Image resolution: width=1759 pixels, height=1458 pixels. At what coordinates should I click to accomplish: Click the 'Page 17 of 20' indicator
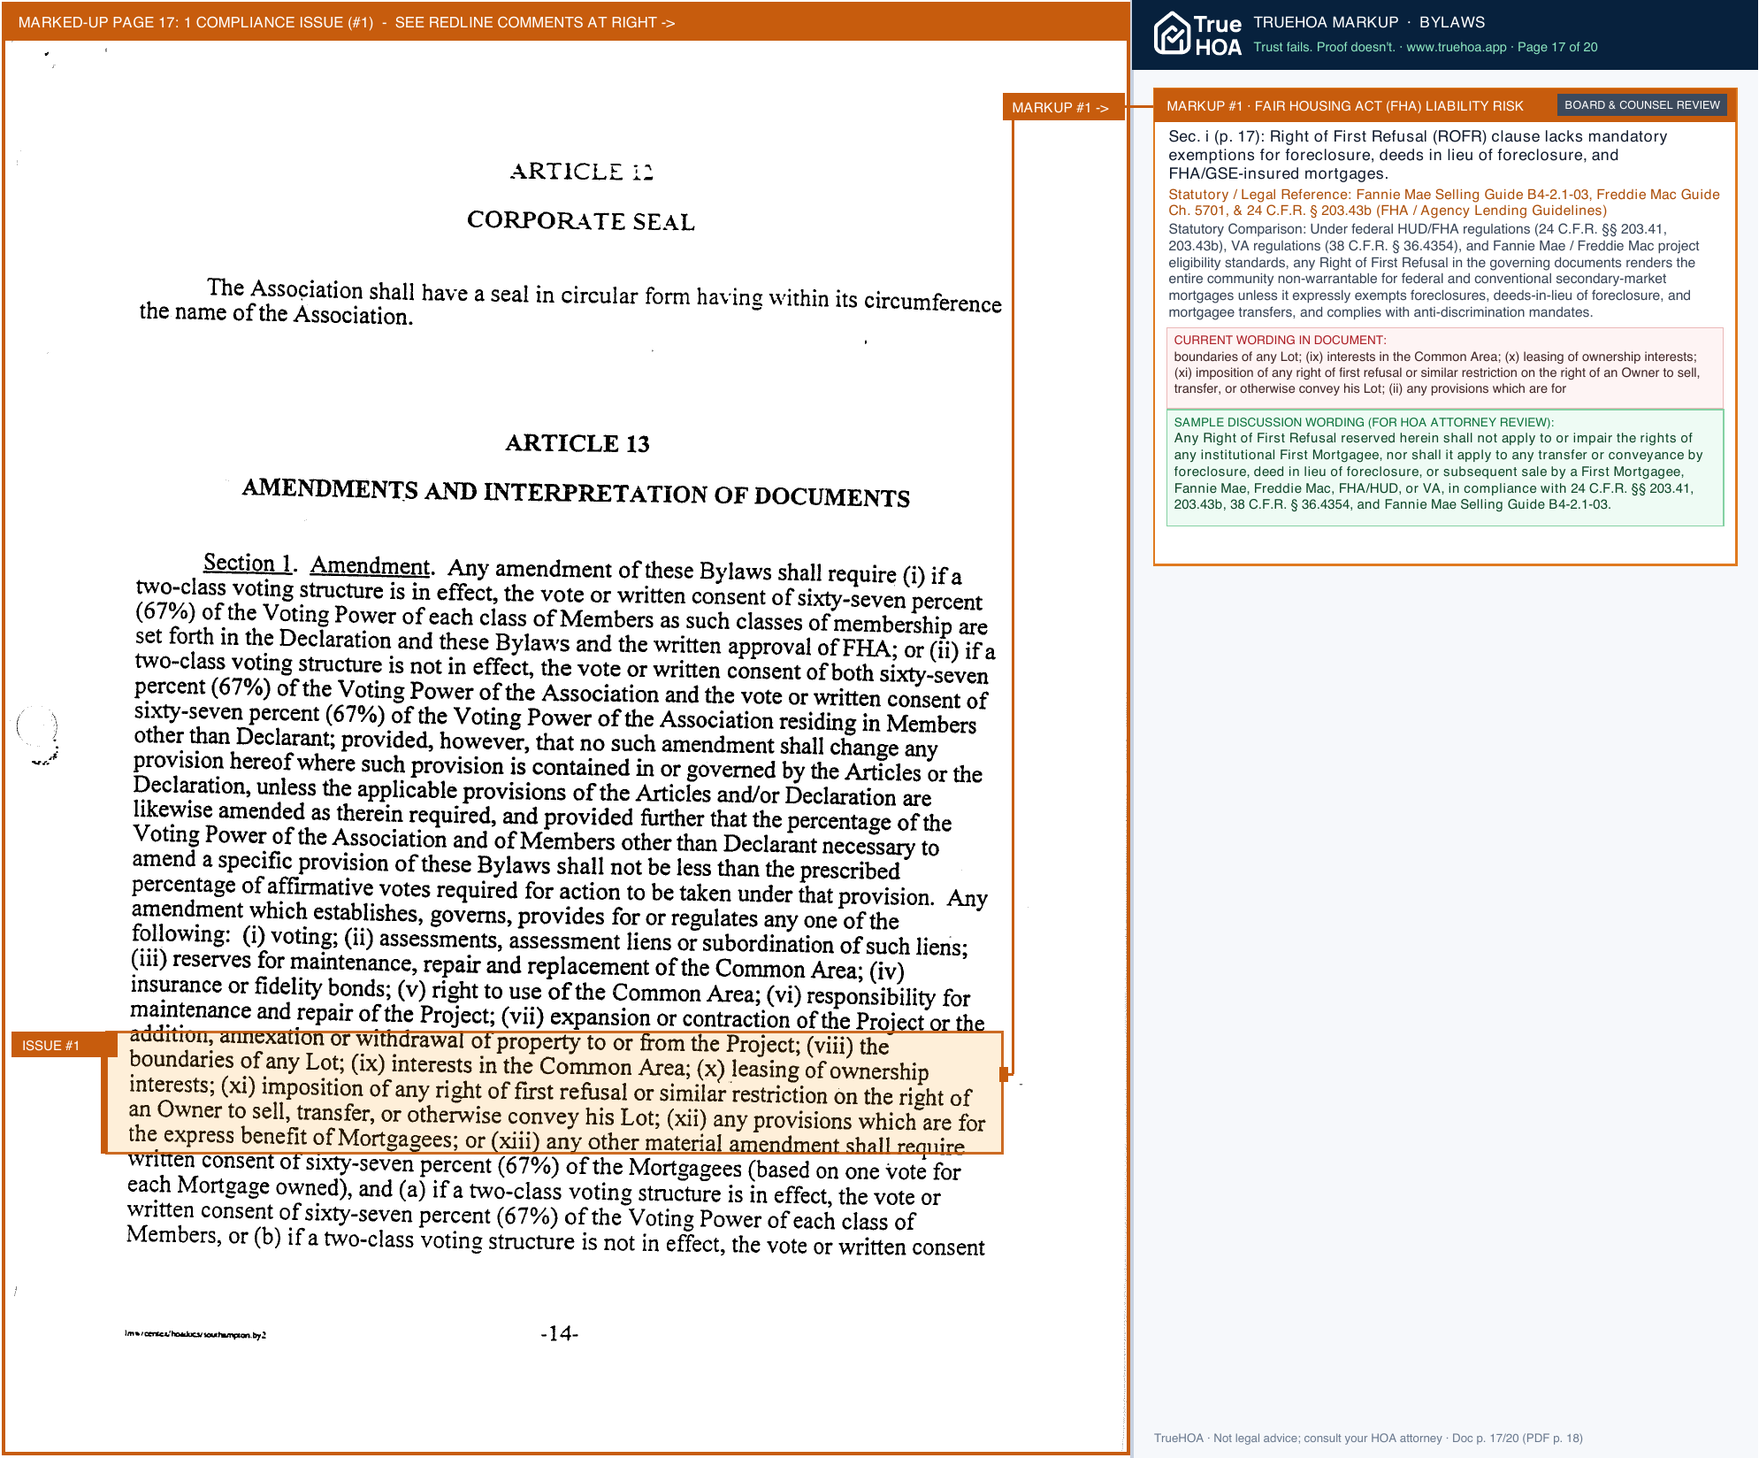point(1557,47)
